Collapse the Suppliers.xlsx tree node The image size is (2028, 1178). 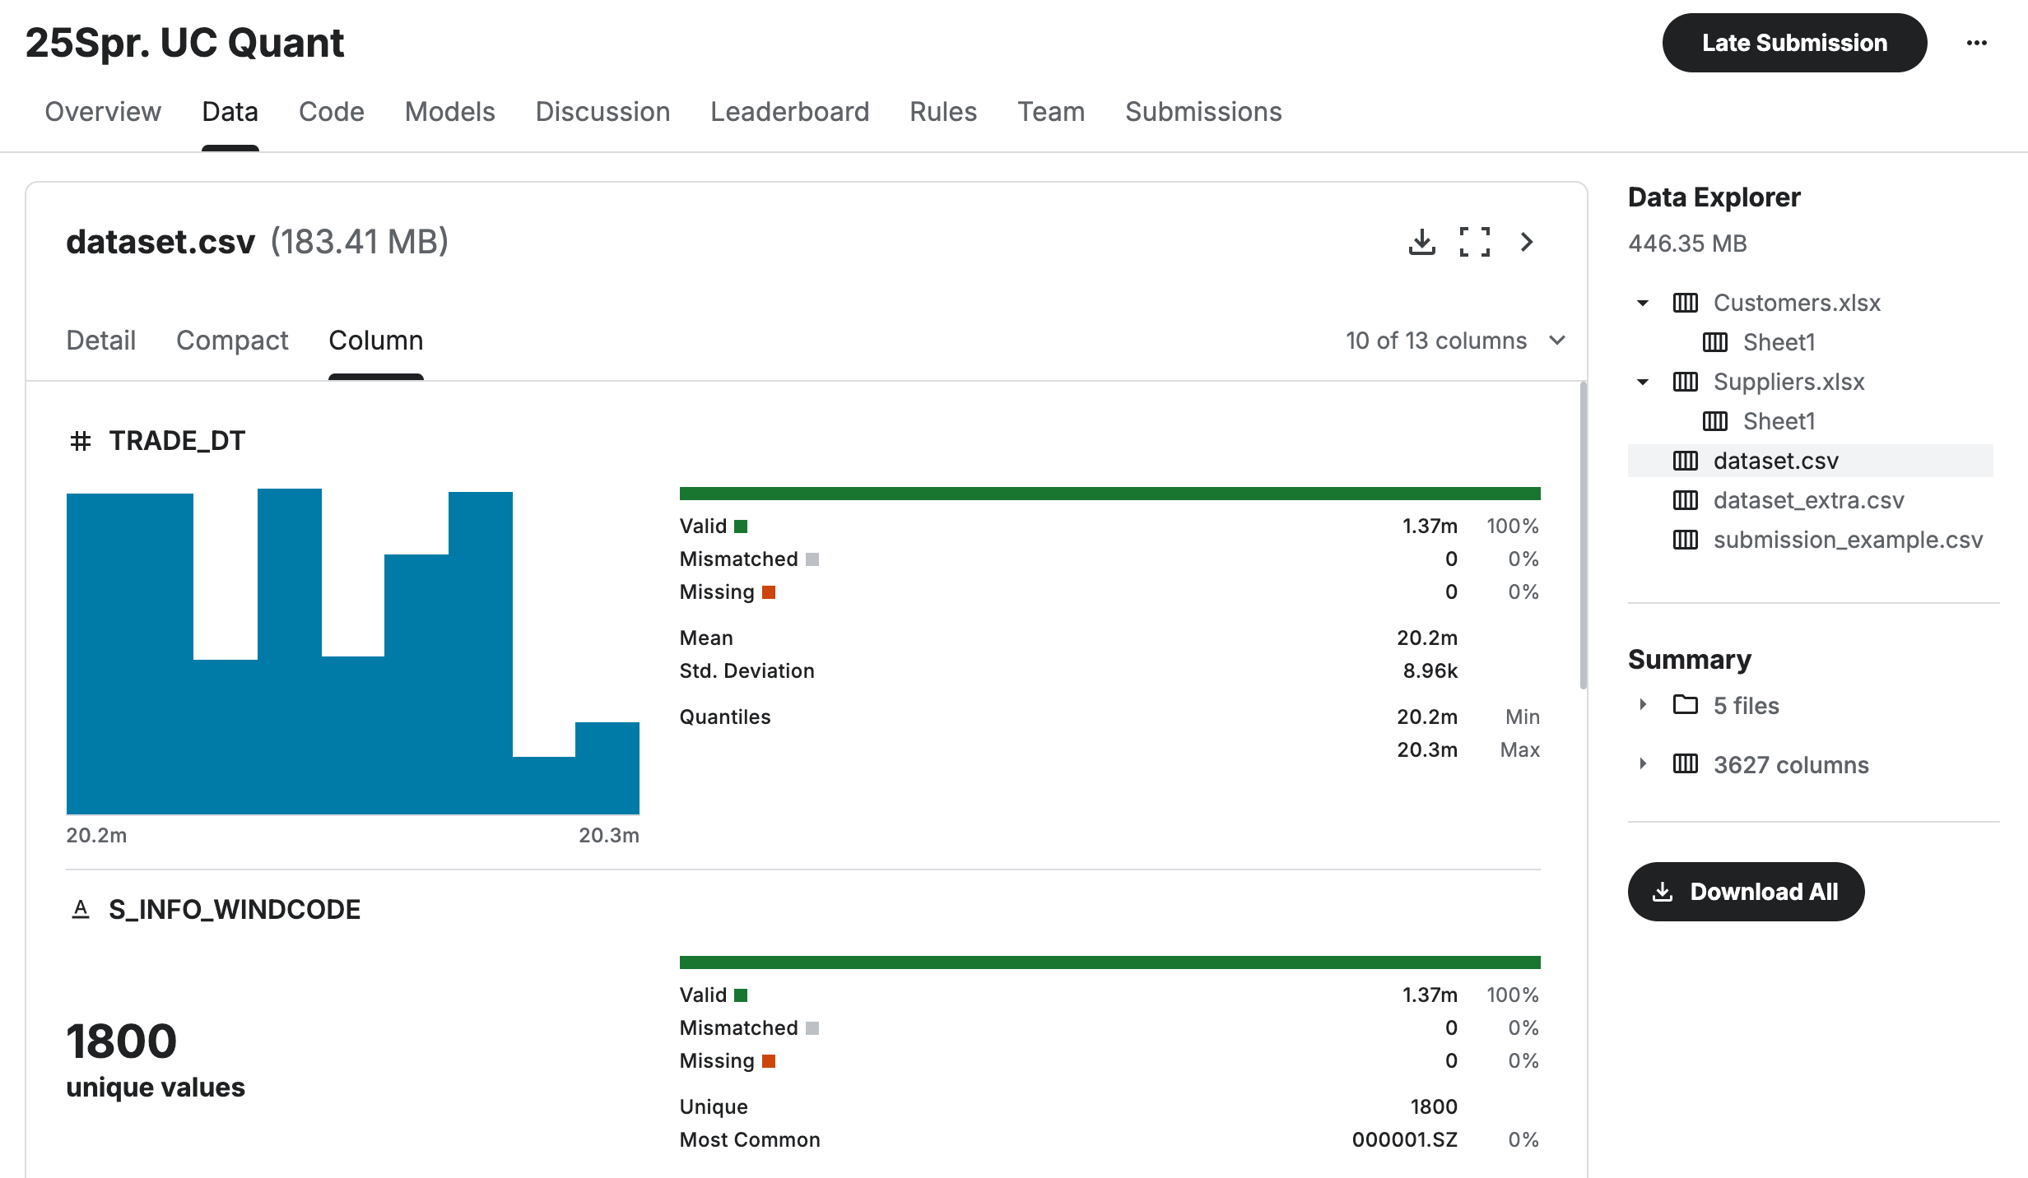click(x=1643, y=382)
